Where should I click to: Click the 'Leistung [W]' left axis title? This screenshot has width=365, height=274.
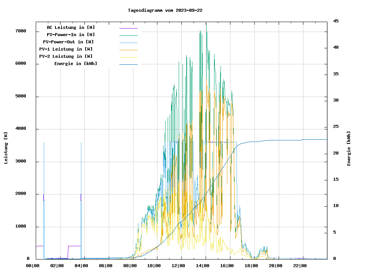[x=6, y=148]
